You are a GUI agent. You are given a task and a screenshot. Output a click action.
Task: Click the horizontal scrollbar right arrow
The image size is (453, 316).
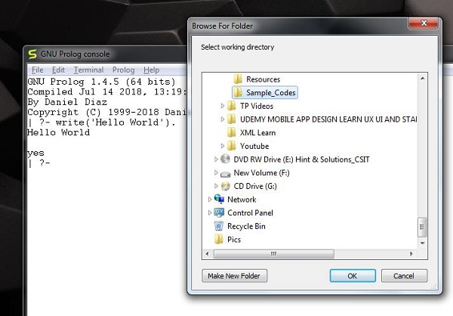411,254
